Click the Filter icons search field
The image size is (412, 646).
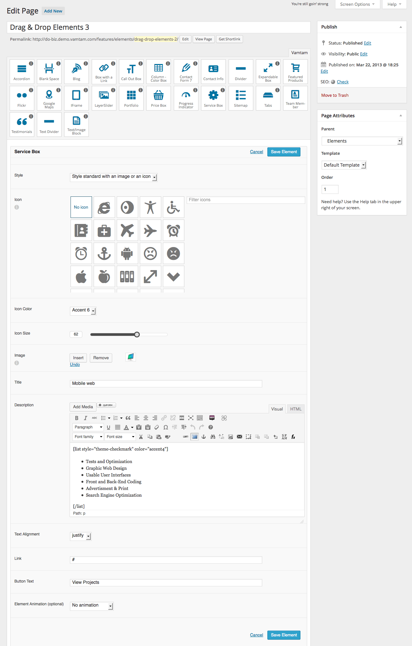[246, 200]
